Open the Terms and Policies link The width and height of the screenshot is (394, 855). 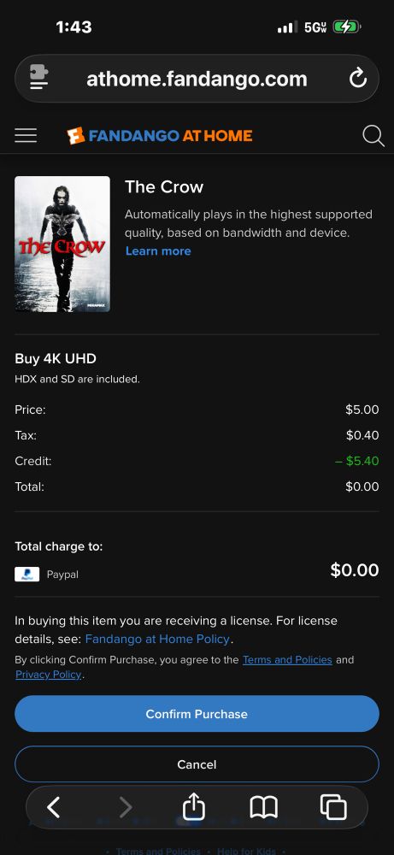[287, 660]
